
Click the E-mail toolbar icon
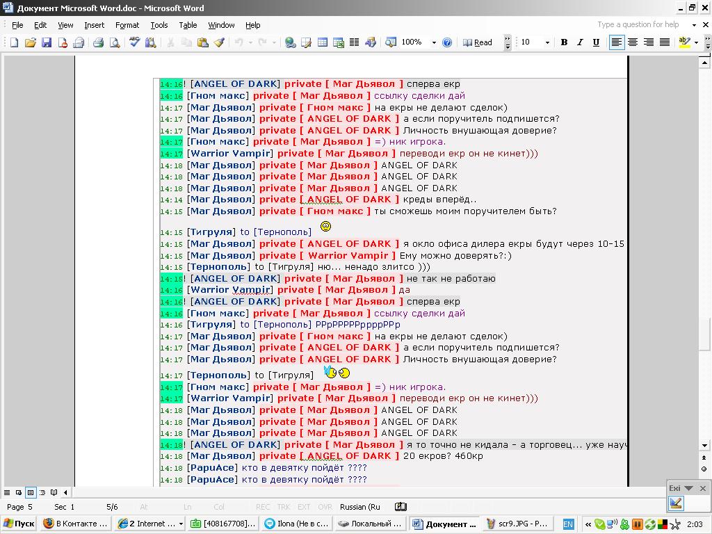coord(79,42)
